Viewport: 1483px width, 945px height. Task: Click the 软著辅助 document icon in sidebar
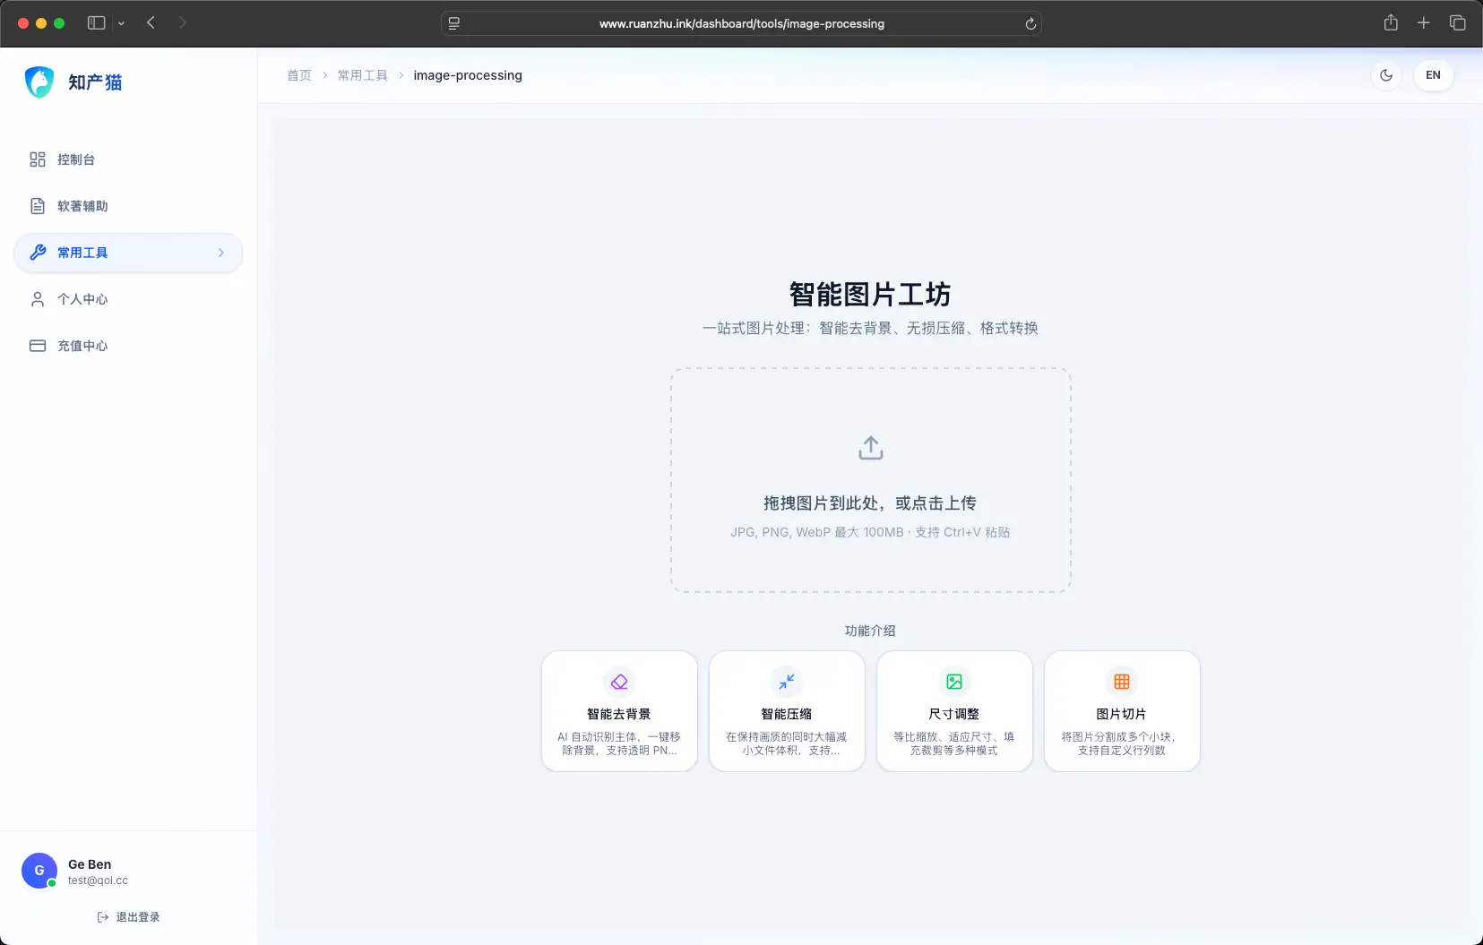point(38,206)
